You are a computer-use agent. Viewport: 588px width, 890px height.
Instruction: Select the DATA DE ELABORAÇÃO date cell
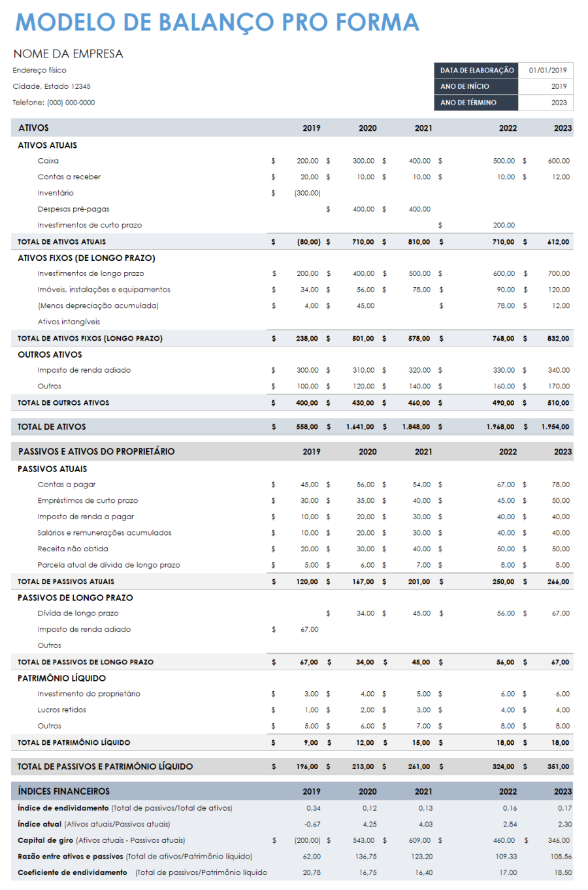click(549, 69)
